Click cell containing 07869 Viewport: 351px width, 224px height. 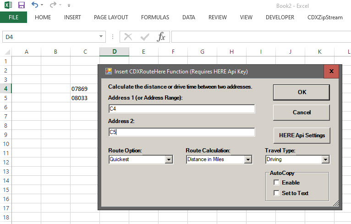(x=85, y=89)
